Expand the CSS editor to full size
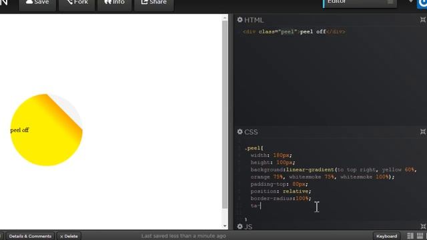This screenshot has width=427, height=240. [422, 132]
